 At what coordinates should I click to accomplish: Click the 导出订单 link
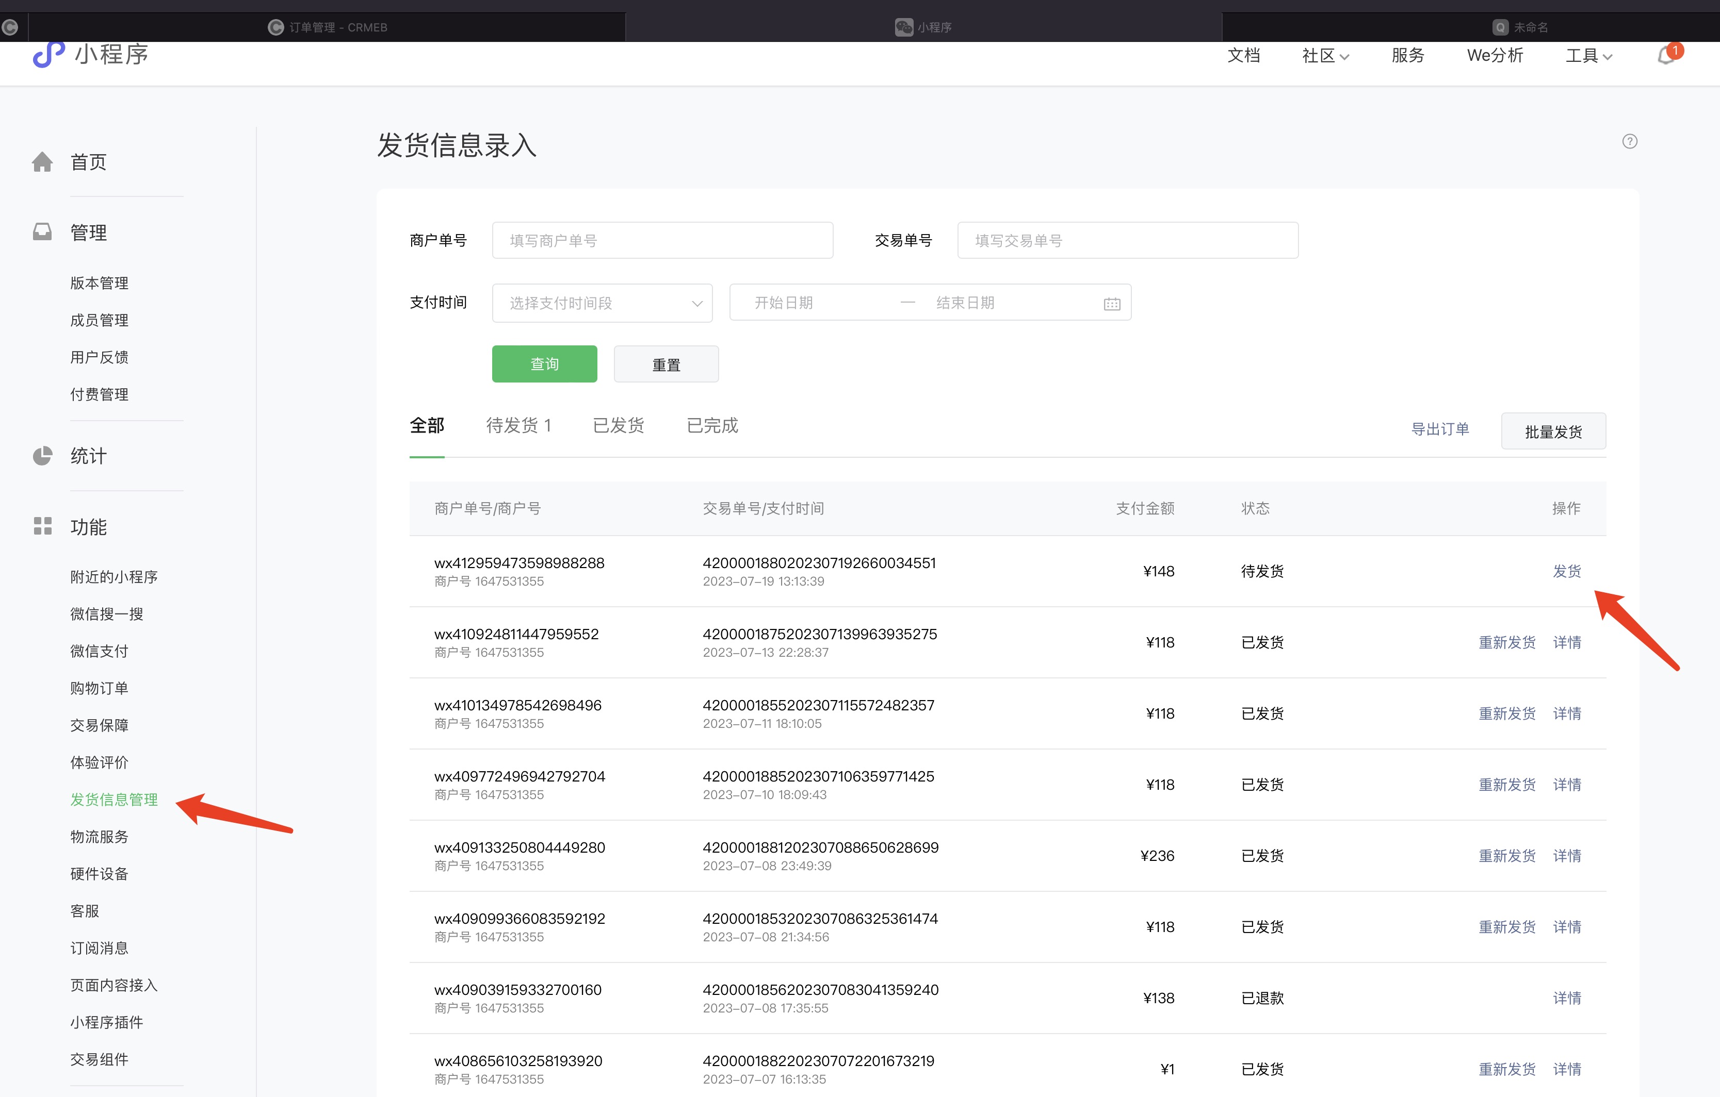pyautogui.click(x=1439, y=429)
